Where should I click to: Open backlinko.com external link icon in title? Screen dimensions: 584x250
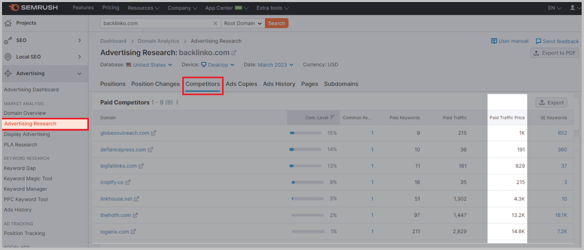pos(234,53)
